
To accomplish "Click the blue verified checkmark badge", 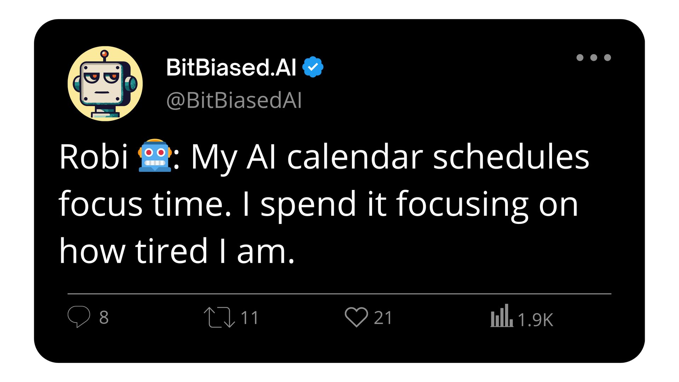I will click(313, 67).
